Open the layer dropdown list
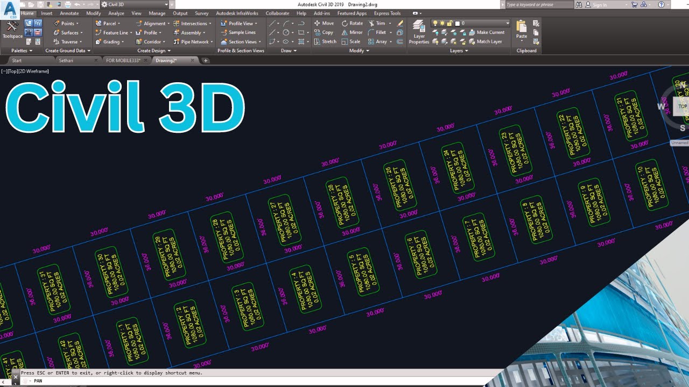689x387 pixels. pyautogui.click(x=507, y=24)
